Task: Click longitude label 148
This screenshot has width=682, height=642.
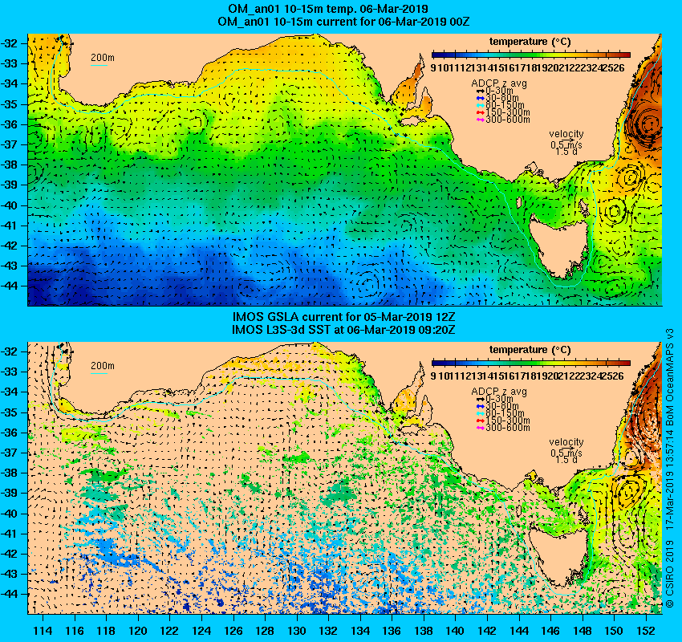Action: pos(583,631)
